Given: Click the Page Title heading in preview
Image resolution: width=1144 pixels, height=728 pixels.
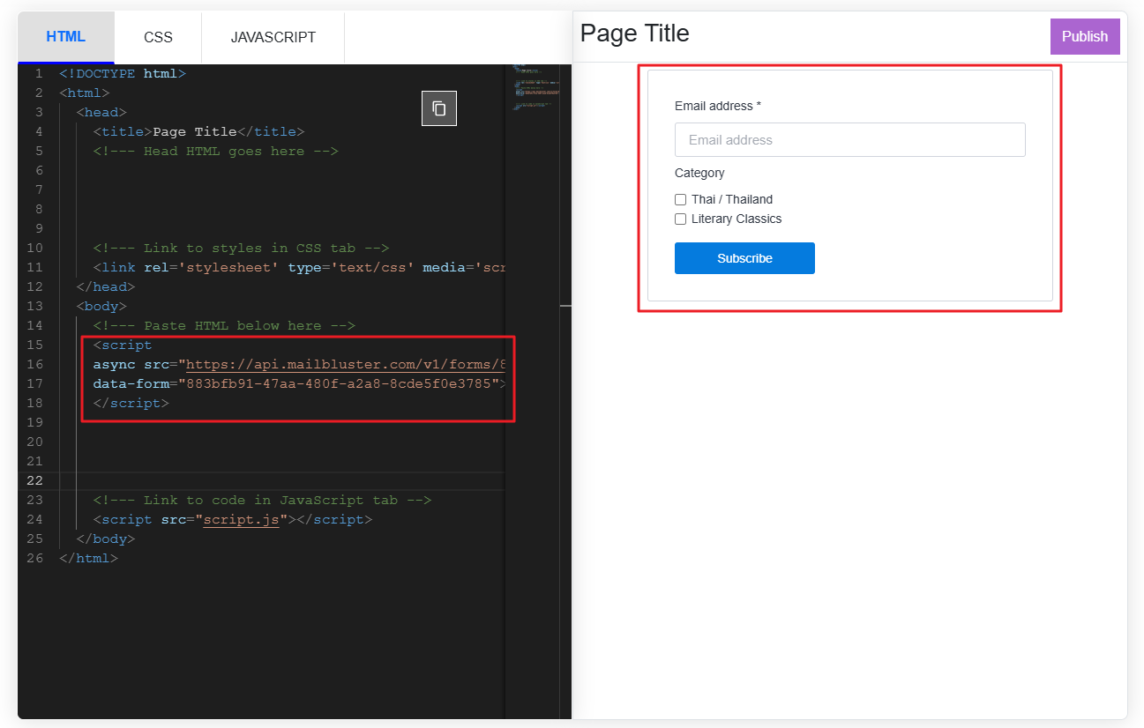Looking at the screenshot, I should (635, 33).
